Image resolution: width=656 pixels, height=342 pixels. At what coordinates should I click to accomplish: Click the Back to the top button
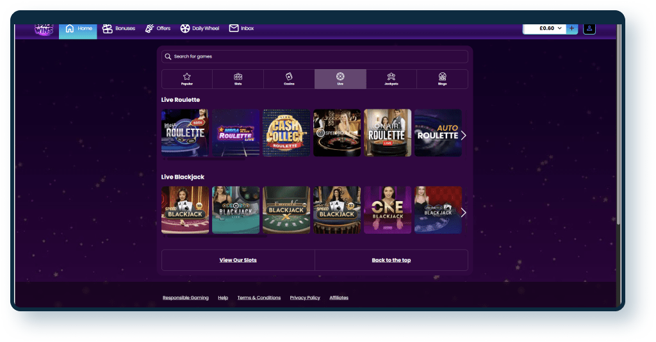click(391, 260)
